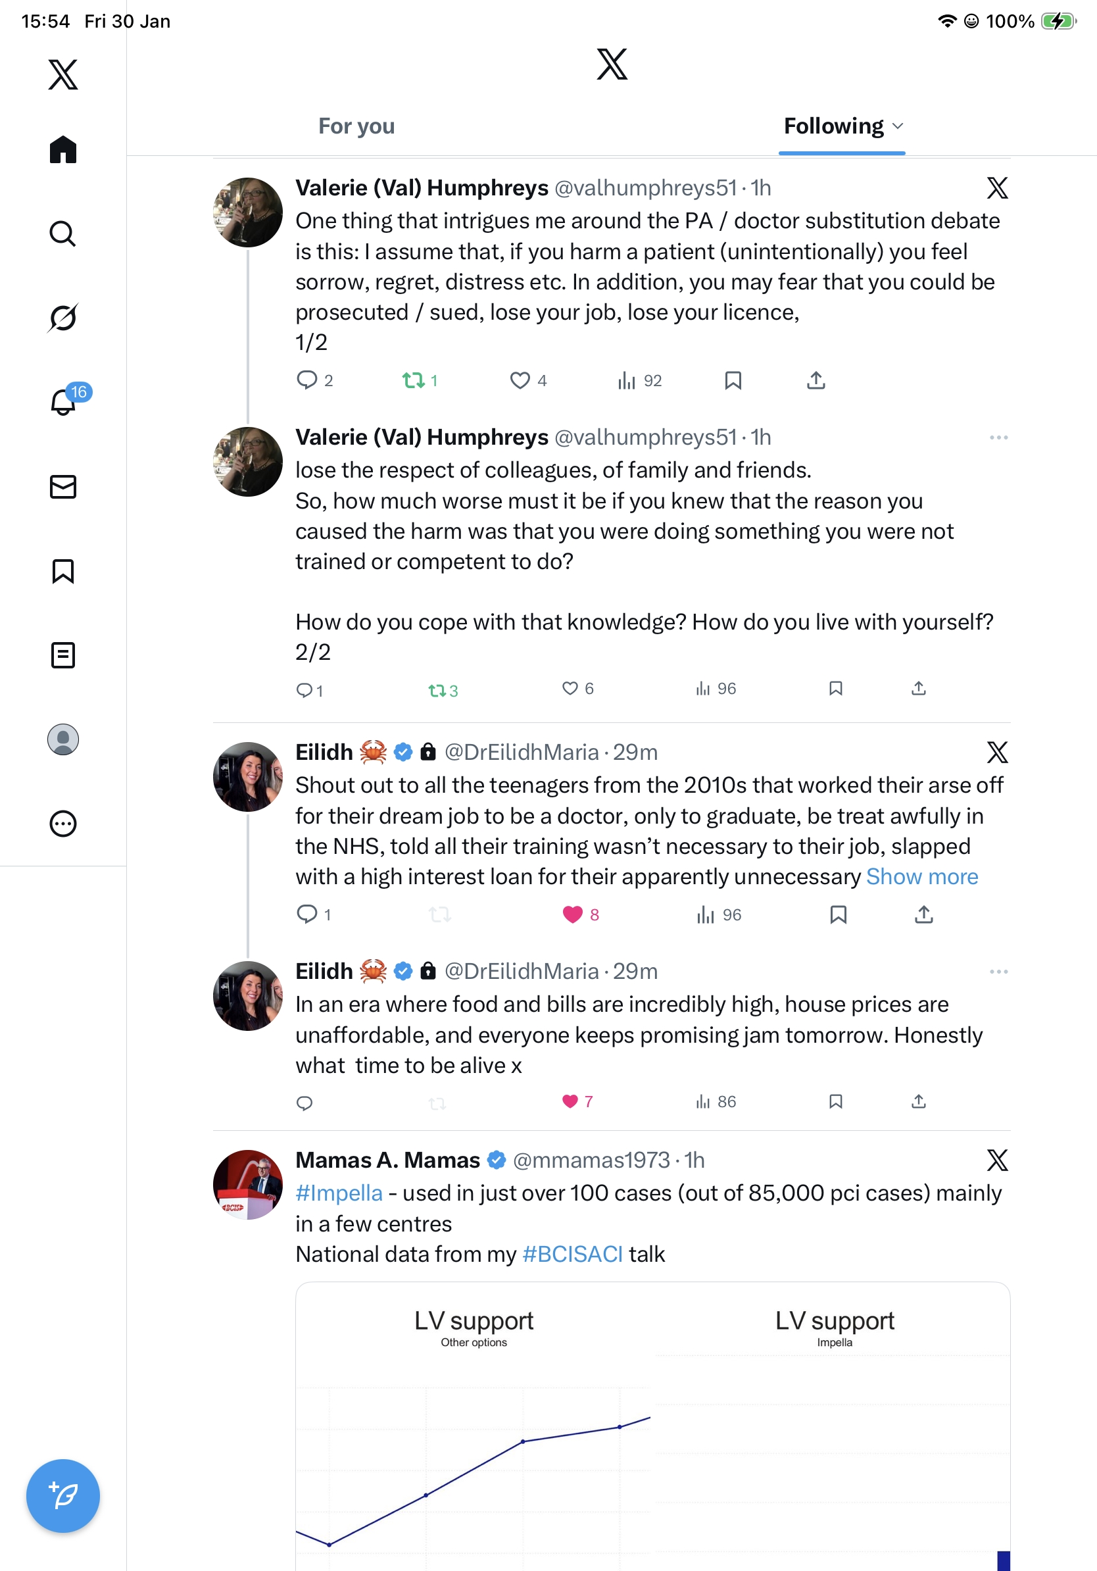This screenshot has height=1571, width=1097.
Task: Undo repost on Valerie's 1/2 post
Action: click(x=413, y=380)
